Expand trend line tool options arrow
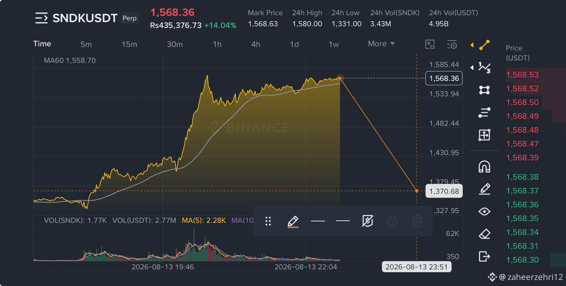 point(472,45)
